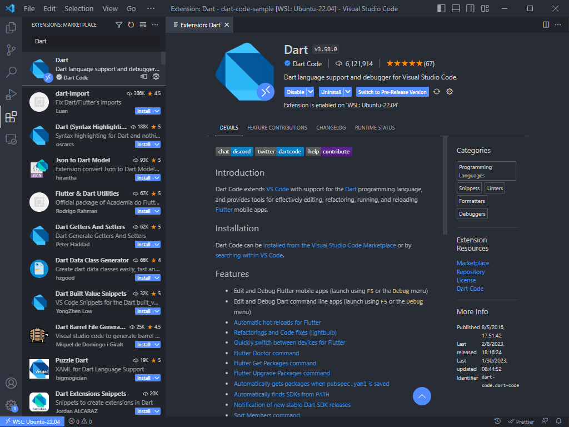Open install dropdown for Dart Getters And Setters
The width and height of the screenshot is (569, 427).
(157, 245)
